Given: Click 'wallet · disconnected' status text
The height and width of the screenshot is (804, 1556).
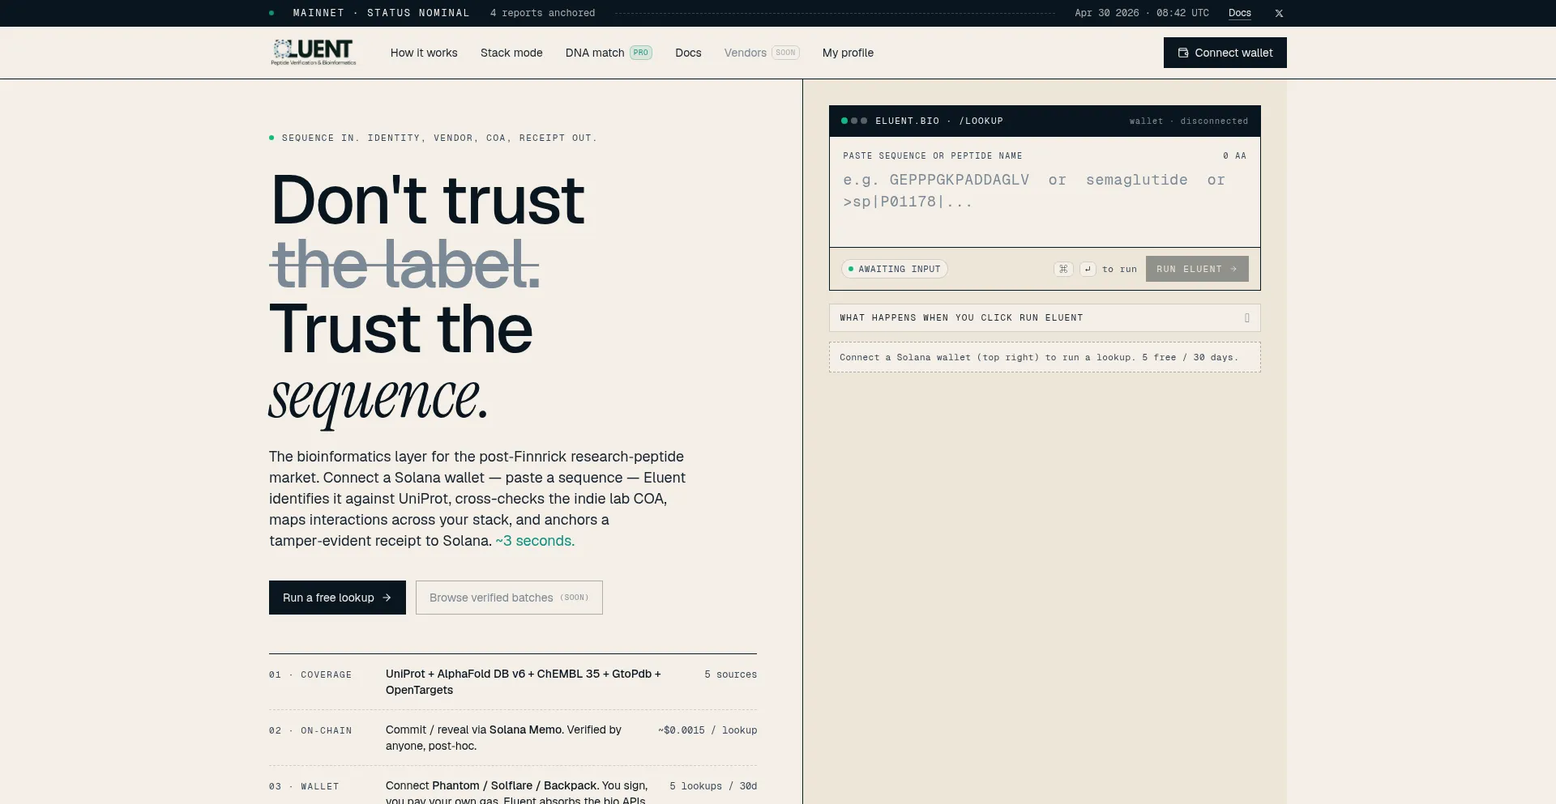Looking at the screenshot, I should coord(1189,121).
